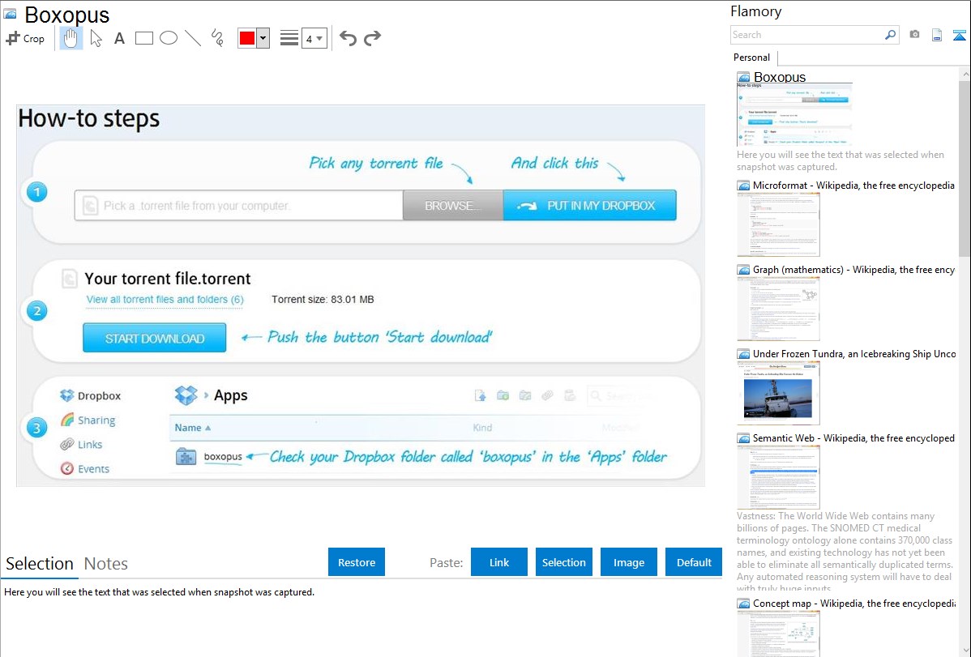Open the color picker dropdown arrow
The height and width of the screenshot is (657, 971).
pos(263,38)
